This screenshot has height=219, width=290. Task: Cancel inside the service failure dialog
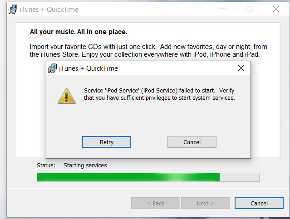coord(192,142)
